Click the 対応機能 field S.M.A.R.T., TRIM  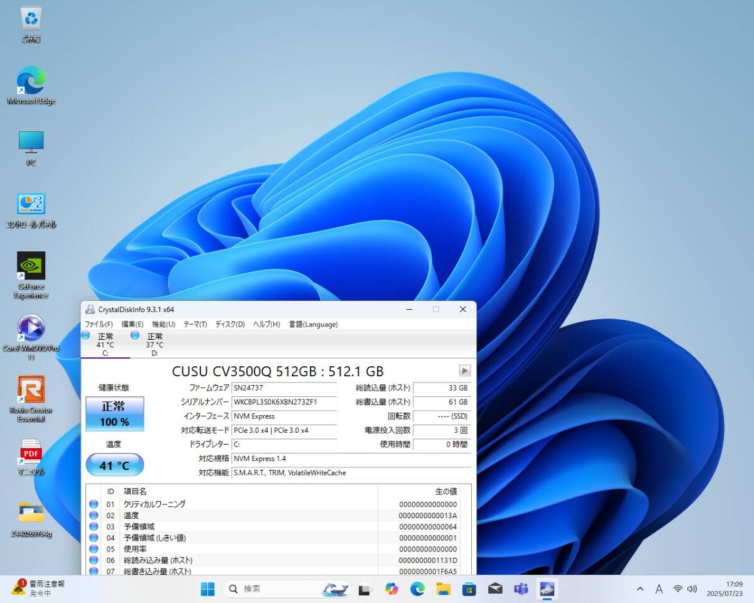pyautogui.click(x=351, y=472)
